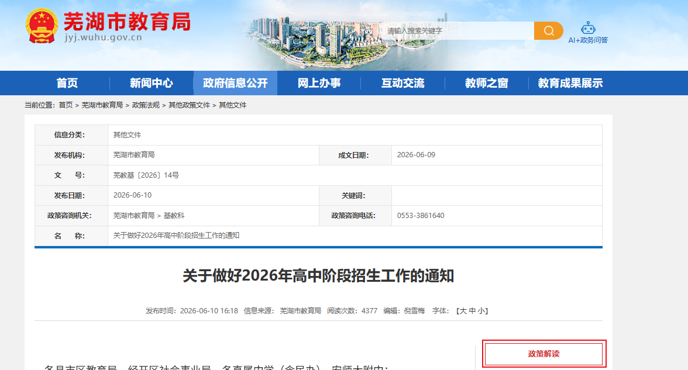This screenshot has height=370, width=688.
Task: Click the 芜湖市教育局 site title
Action: [128, 22]
